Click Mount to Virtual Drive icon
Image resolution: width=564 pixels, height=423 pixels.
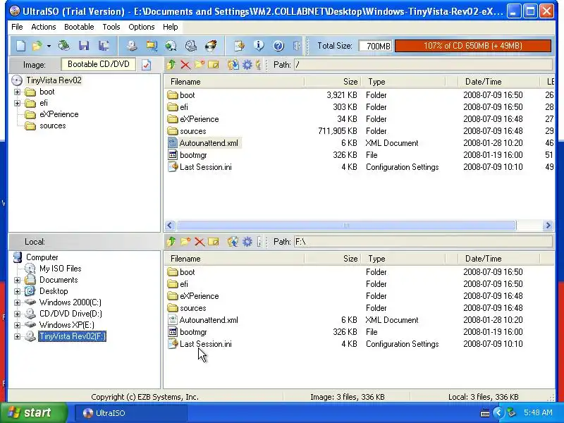point(190,46)
